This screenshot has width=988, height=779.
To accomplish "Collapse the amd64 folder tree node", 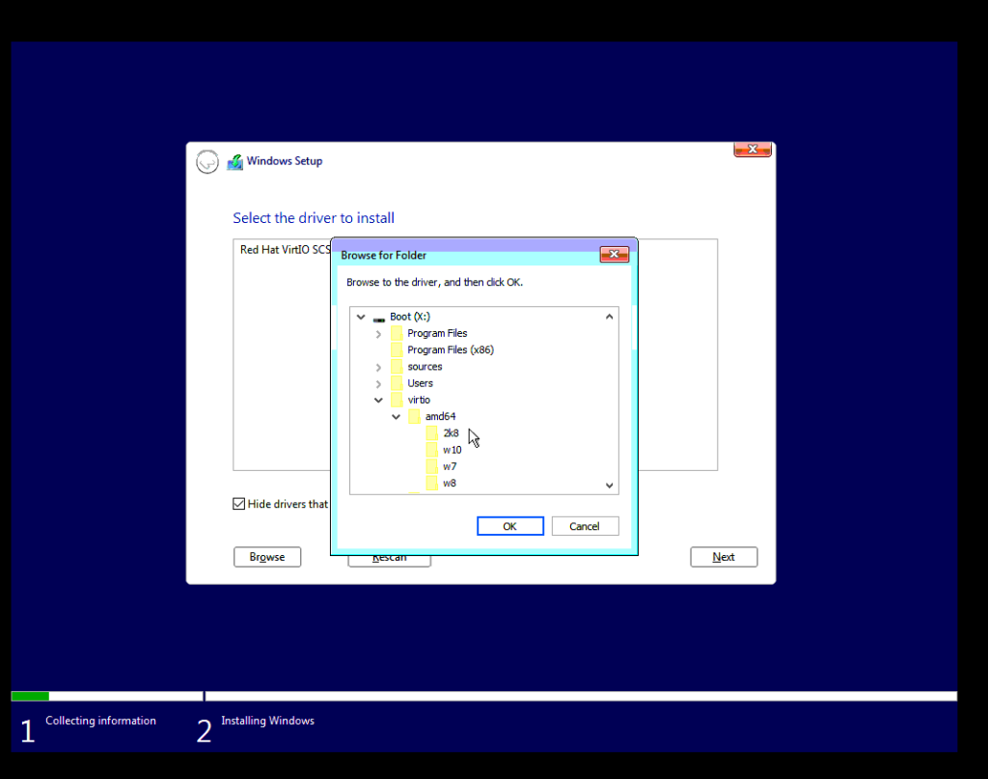I will click(396, 417).
